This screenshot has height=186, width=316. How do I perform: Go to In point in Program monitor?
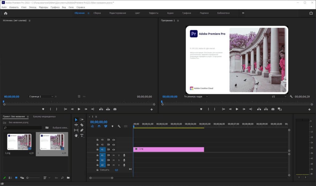(223, 109)
